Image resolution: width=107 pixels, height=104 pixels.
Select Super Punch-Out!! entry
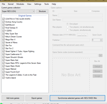pos(13,72)
